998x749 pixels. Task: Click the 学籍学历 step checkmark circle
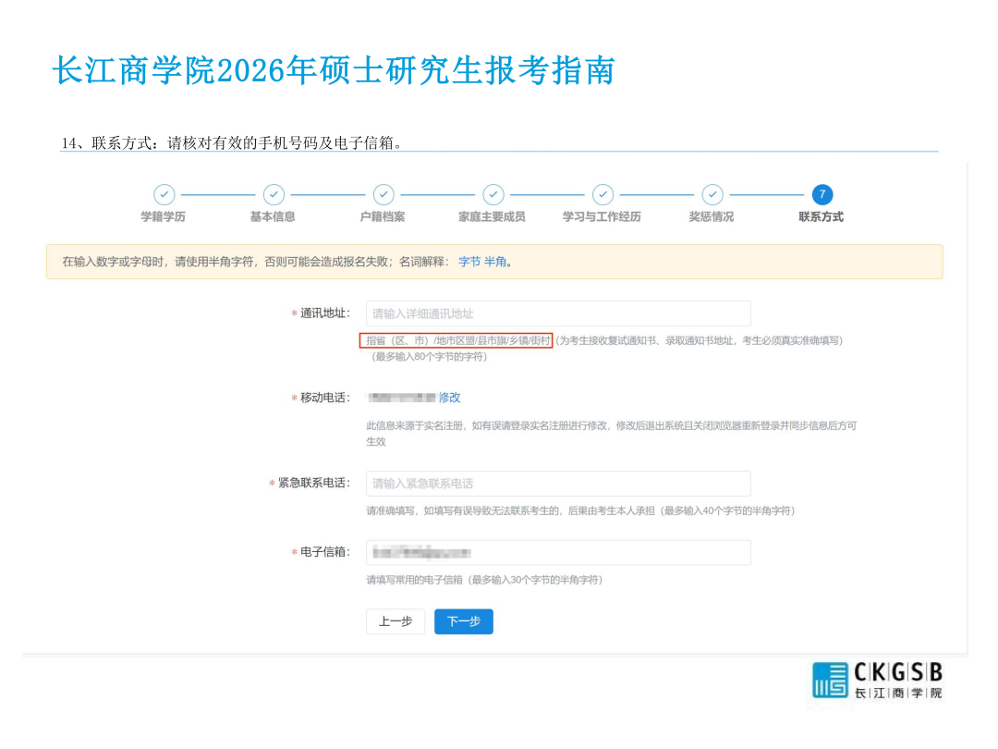[x=164, y=194]
